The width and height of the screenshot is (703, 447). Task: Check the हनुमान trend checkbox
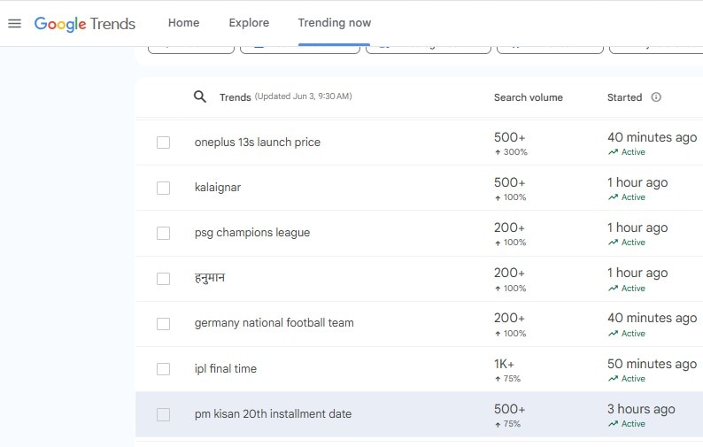click(163, 279)
